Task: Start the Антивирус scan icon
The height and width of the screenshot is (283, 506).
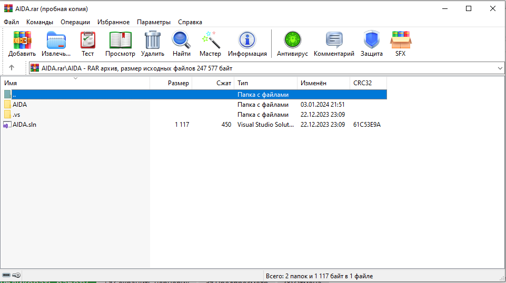Action: pyautogui.click(x=292, y=41)
